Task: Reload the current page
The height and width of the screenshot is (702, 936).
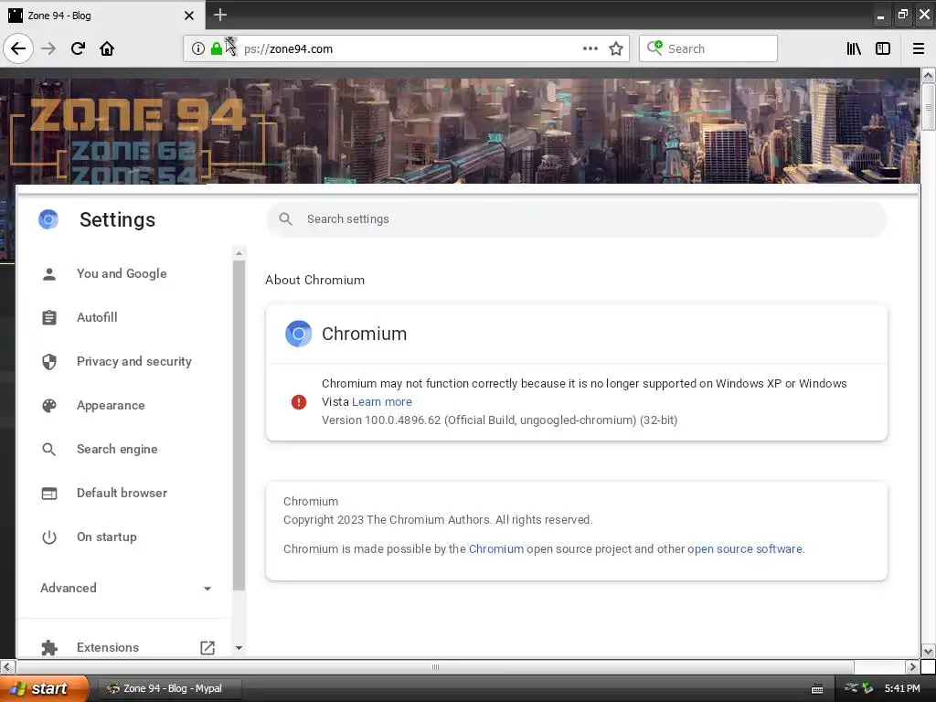Action: click(78, 48)
